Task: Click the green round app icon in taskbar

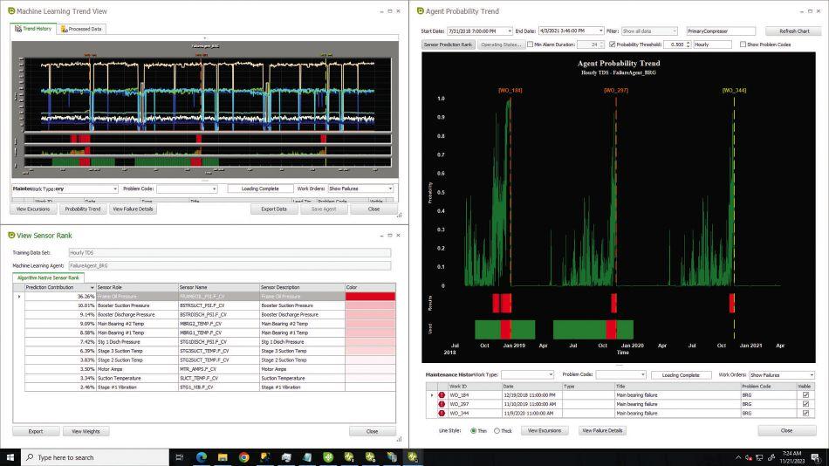Action: [x=328, y=457]
